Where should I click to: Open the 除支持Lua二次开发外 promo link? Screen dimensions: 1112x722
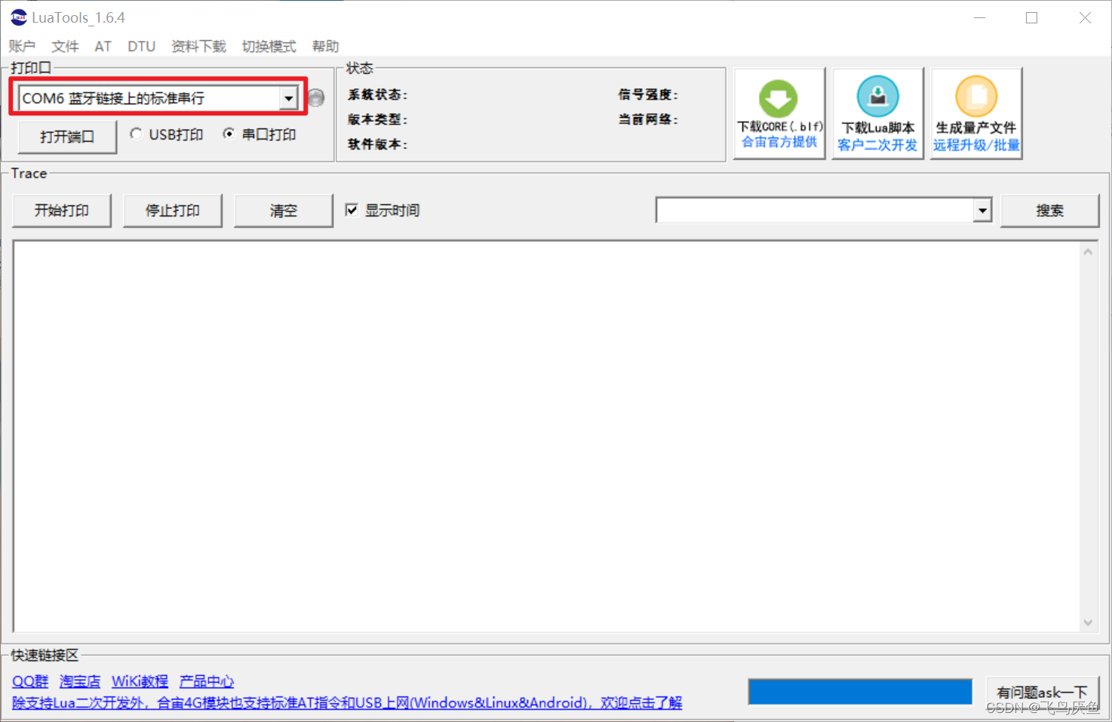347,702
